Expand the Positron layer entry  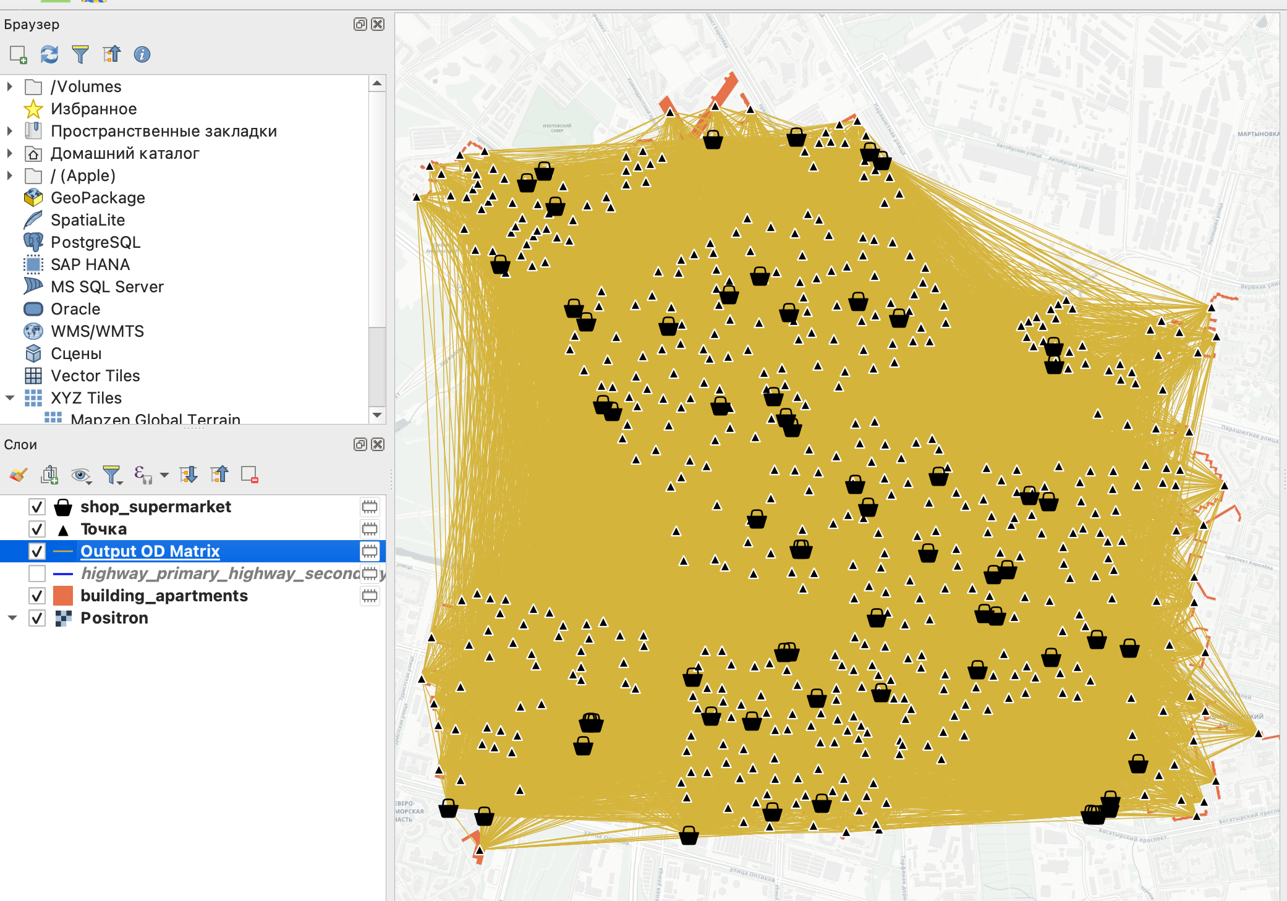12,618
